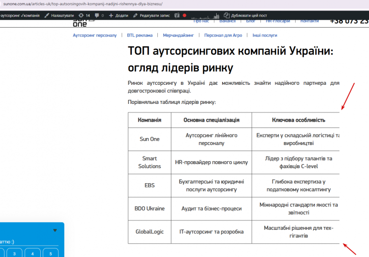Screen dimensions: 369x257
Task: Rate the article 5
Action: pyautogui.click(x=51, y=253)
